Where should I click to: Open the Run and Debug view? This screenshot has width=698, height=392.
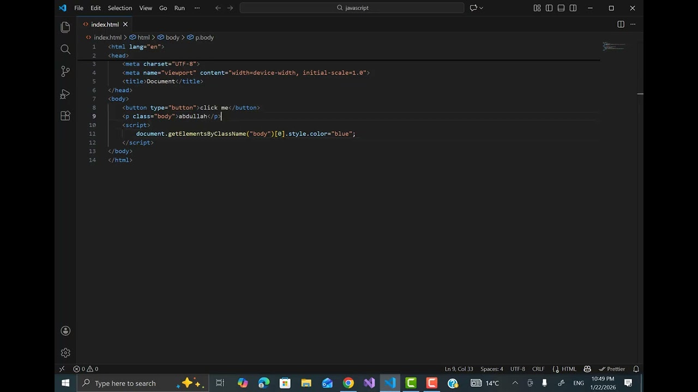(x=65, y=94)
